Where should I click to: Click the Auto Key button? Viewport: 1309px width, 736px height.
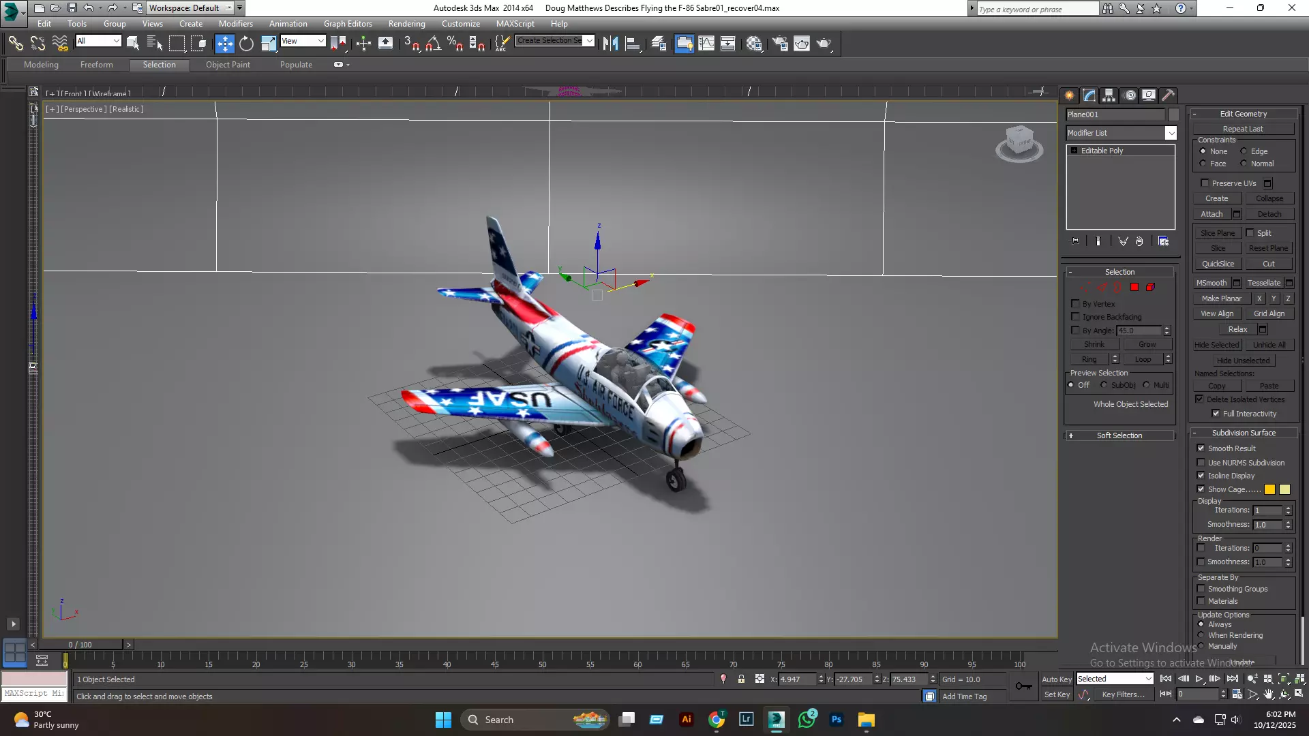1056,679
